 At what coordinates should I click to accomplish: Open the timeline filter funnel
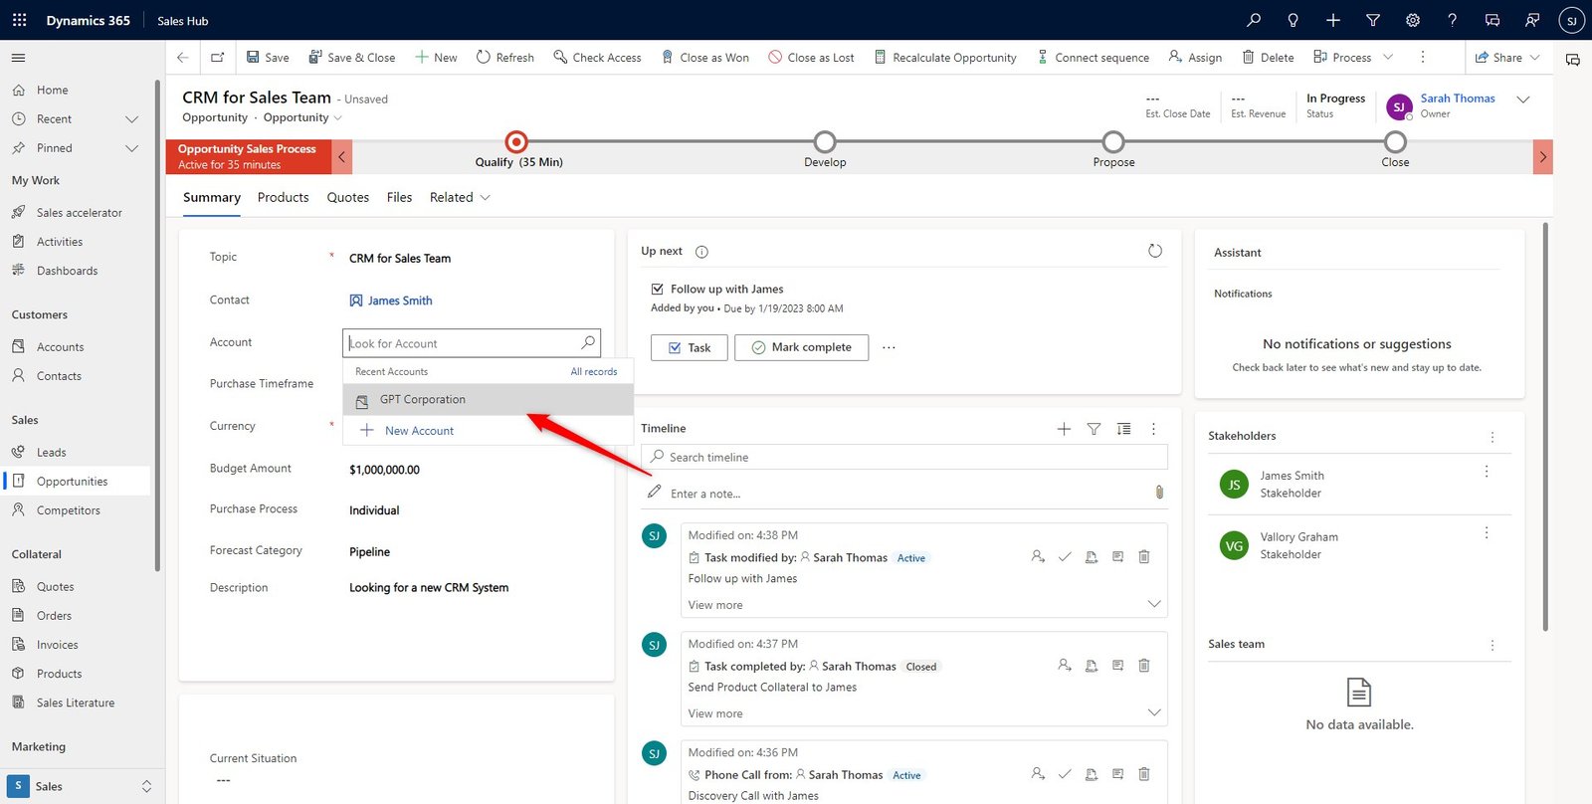coord(1094,429)
